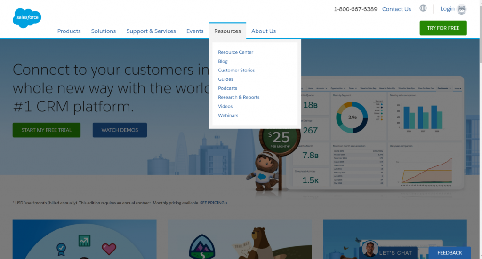Choose Customer Stories in the dropdown
This screenshot has height=259, width=482.
coord(236,70)
